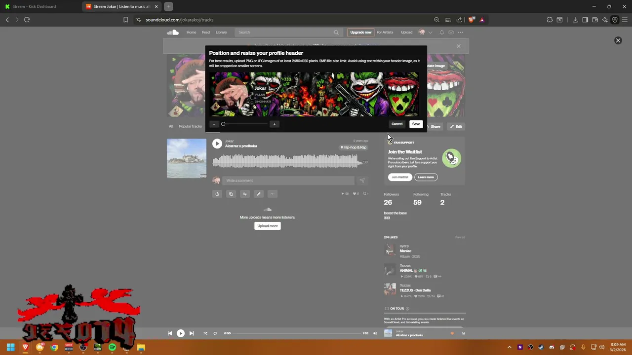The width and height of the screenshot is (632, 355).
Task: Toggle volume mute in player bar
Action: (375, 333)
